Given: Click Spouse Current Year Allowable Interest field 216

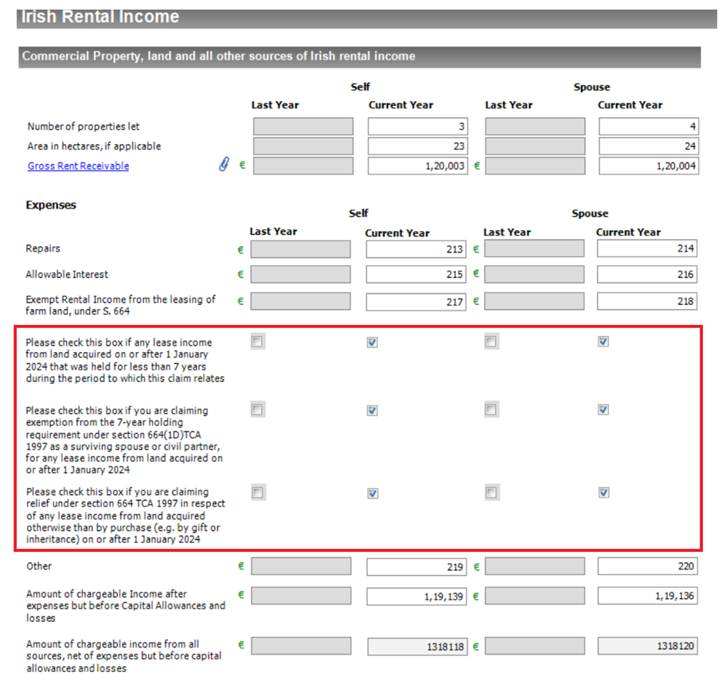Looking at the screenshot, I should pos(647,274).
